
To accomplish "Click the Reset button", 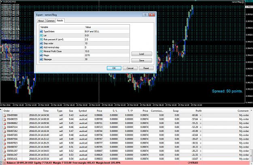I will pyautogui.click(x=146, y=68).
